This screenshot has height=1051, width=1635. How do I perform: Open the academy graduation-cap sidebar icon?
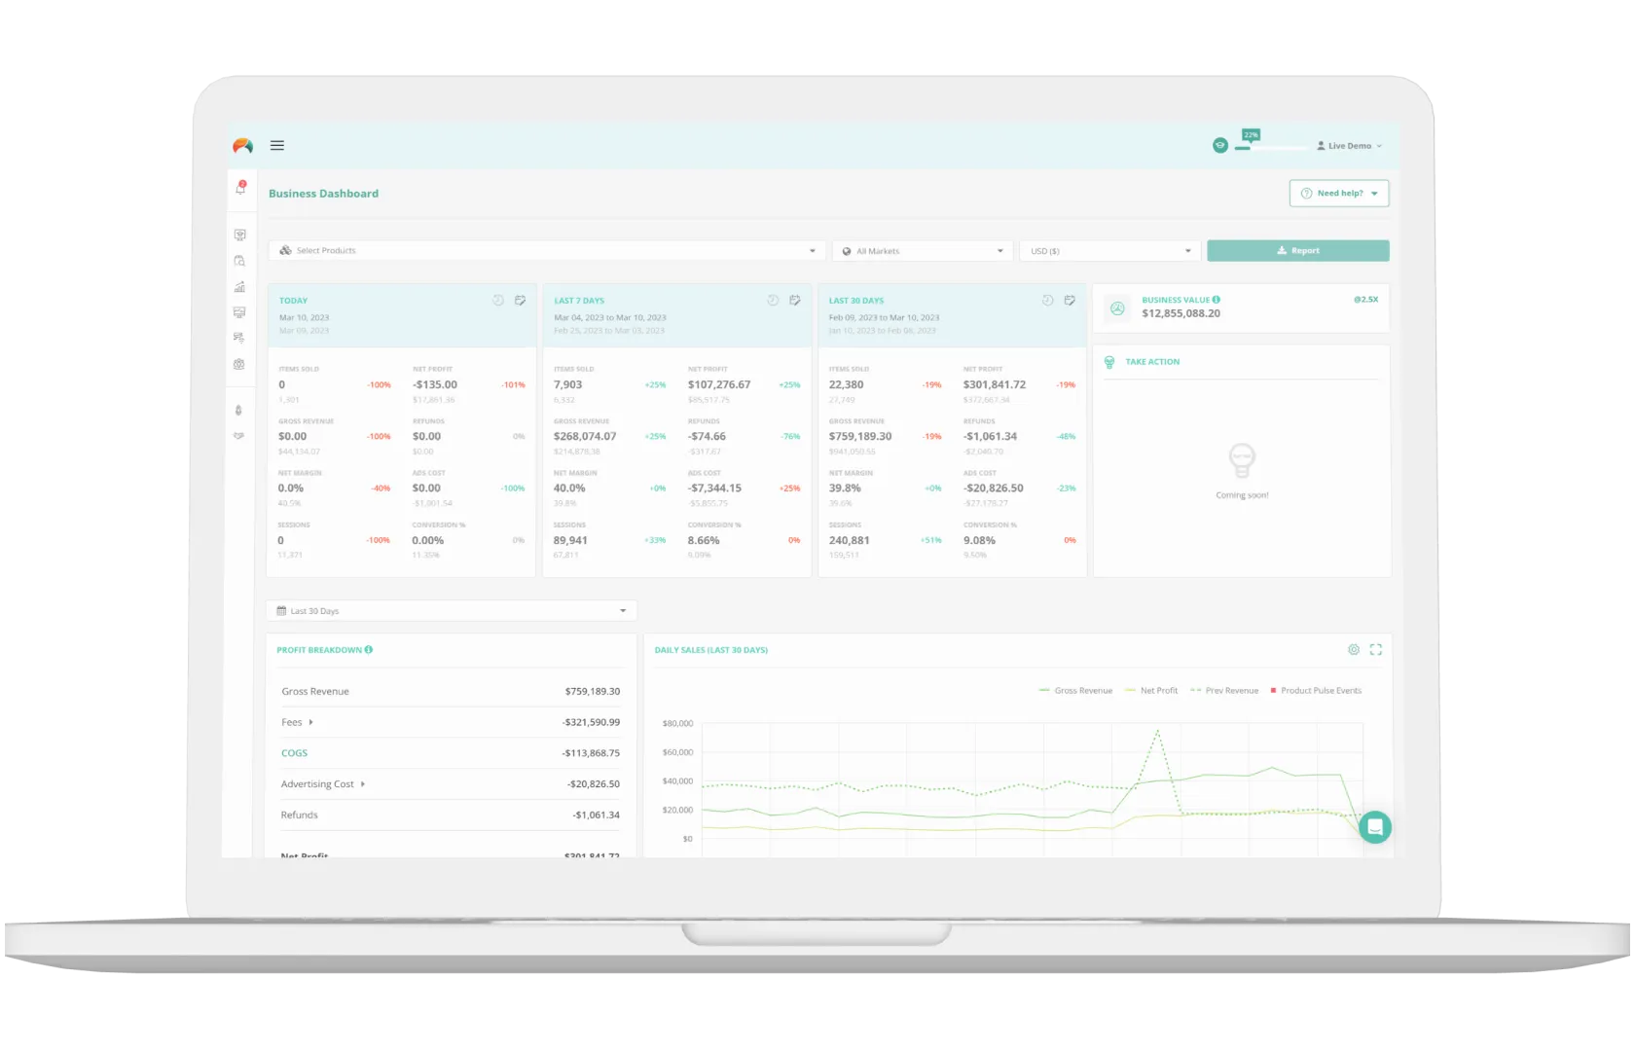pyautogui.click(x=239, y=235)
